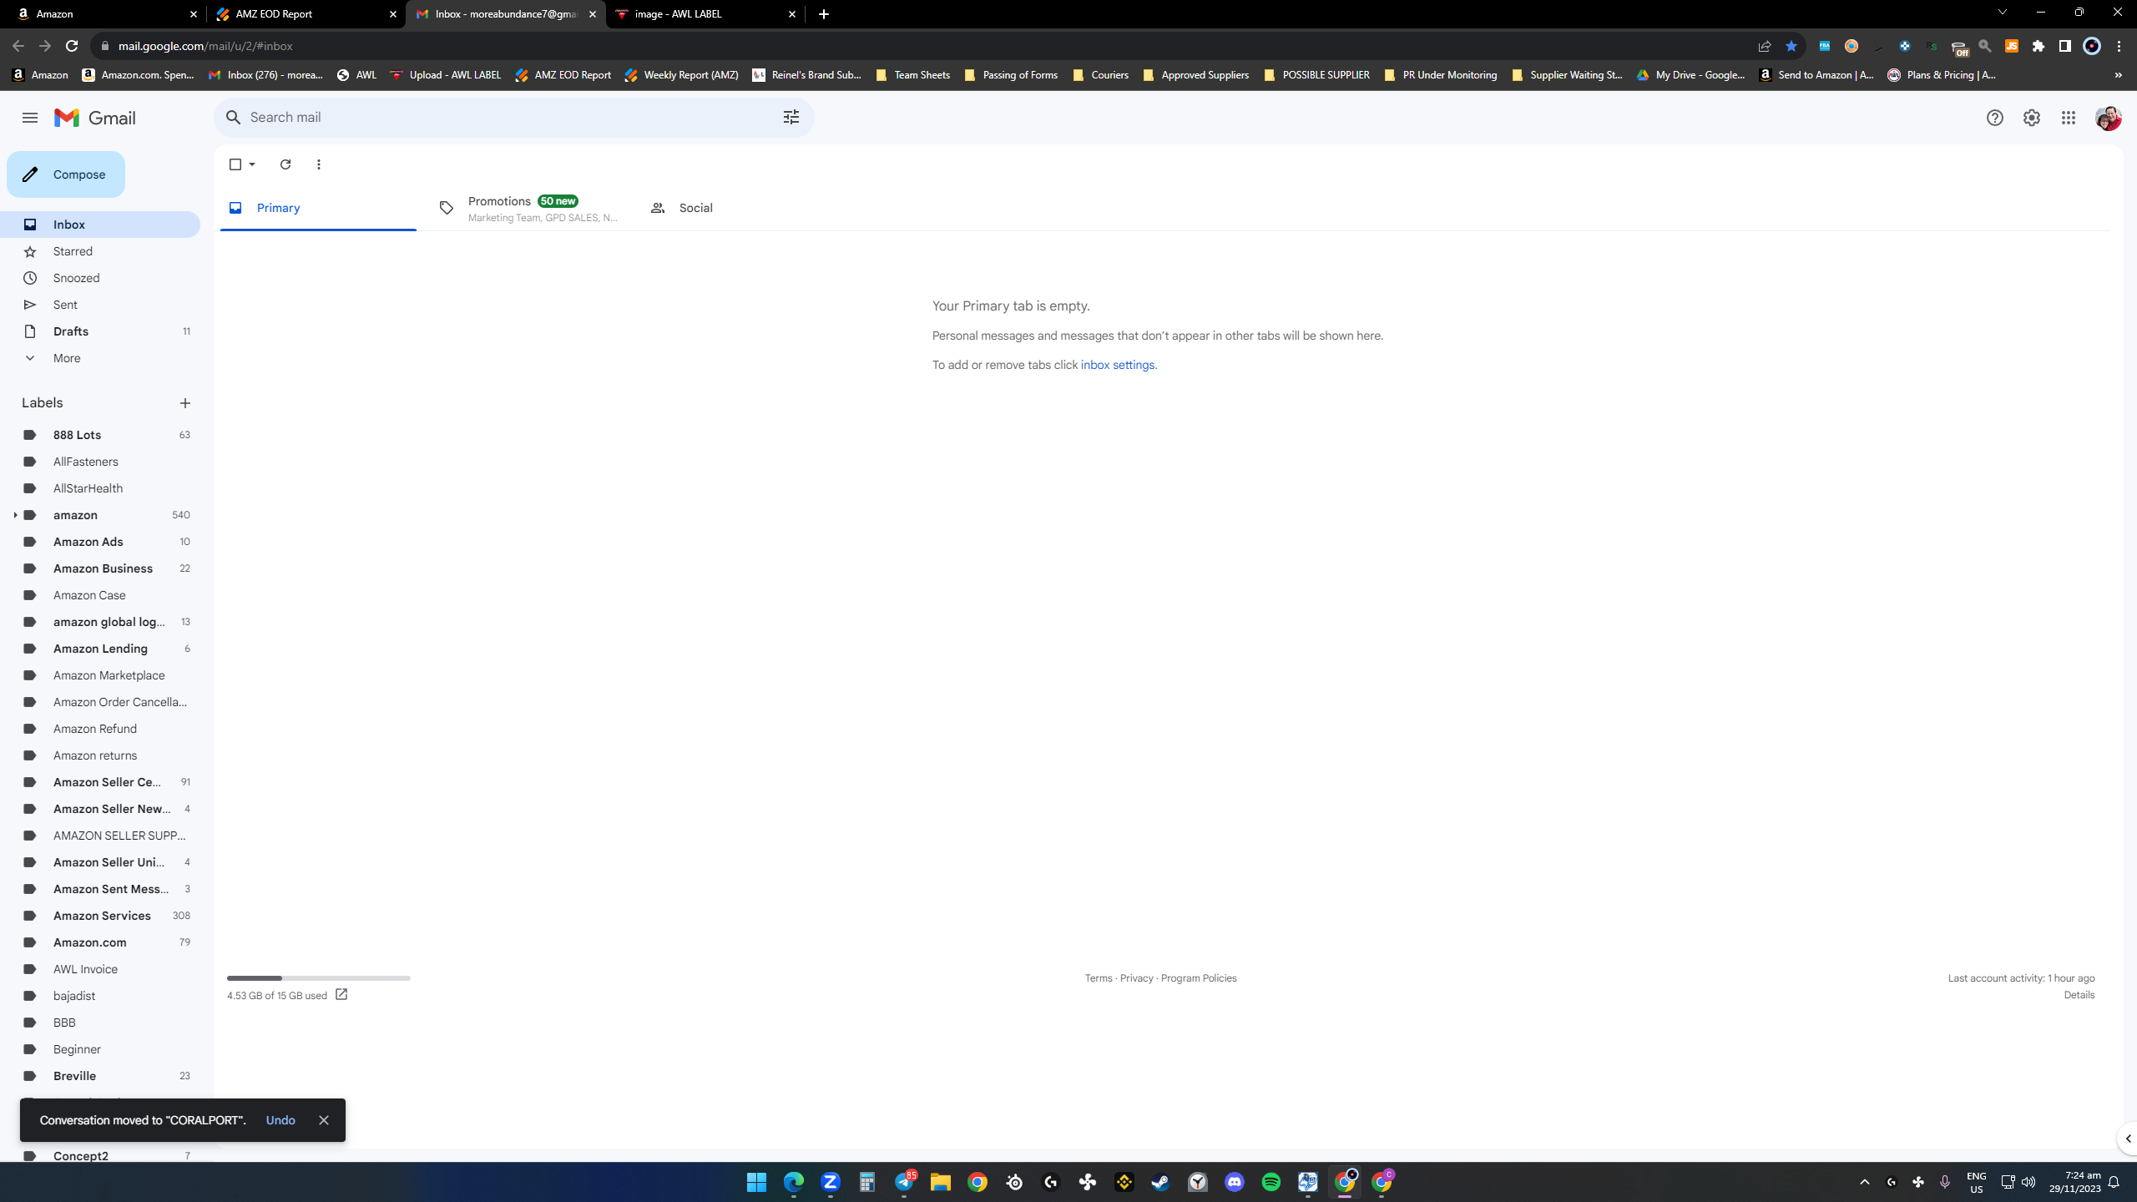Open Gmail Support help icon
The image size is (2137, 1202).
(x=1995, y=118)
